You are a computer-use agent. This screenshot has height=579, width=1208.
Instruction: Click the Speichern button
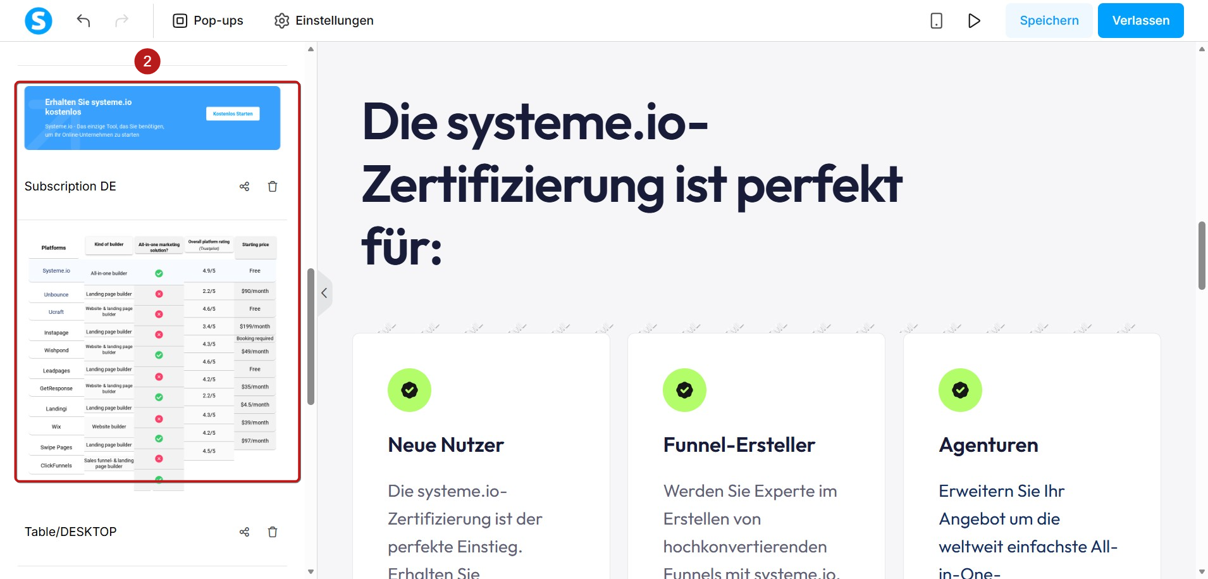click(x=1049, y=20)
